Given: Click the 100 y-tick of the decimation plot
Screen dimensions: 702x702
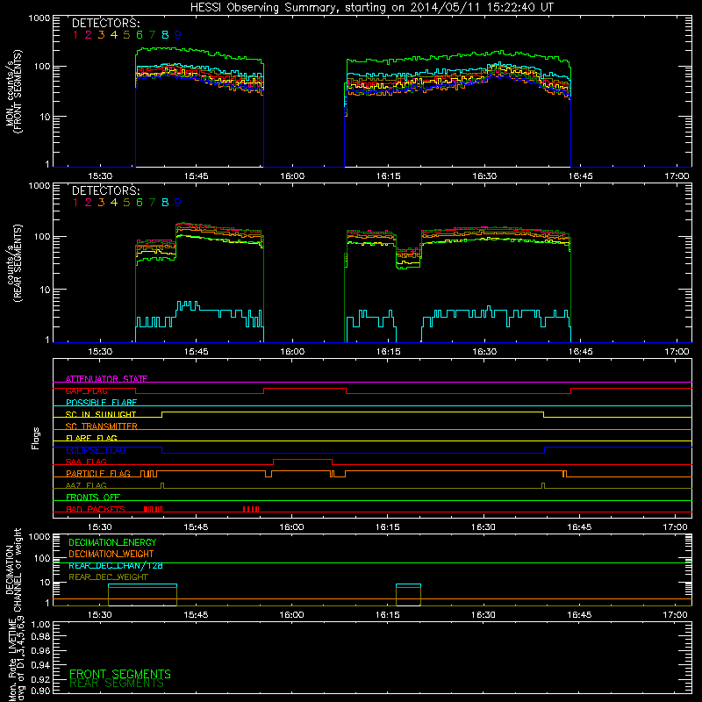Looking at the screenshot, I should 42,558.
